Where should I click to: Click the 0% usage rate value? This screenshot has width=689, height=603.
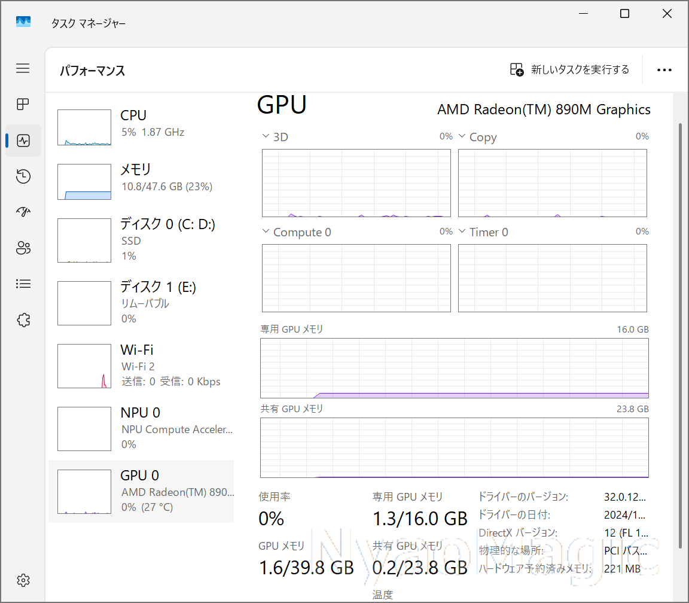click(x=271, y=519)
